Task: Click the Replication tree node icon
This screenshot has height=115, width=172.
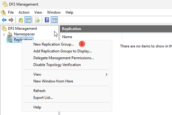Action: [x=10, y=40]
